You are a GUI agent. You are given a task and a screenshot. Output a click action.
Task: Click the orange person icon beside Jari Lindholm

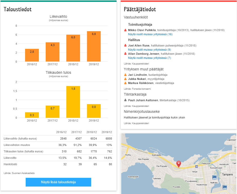[x=125, y=75]
